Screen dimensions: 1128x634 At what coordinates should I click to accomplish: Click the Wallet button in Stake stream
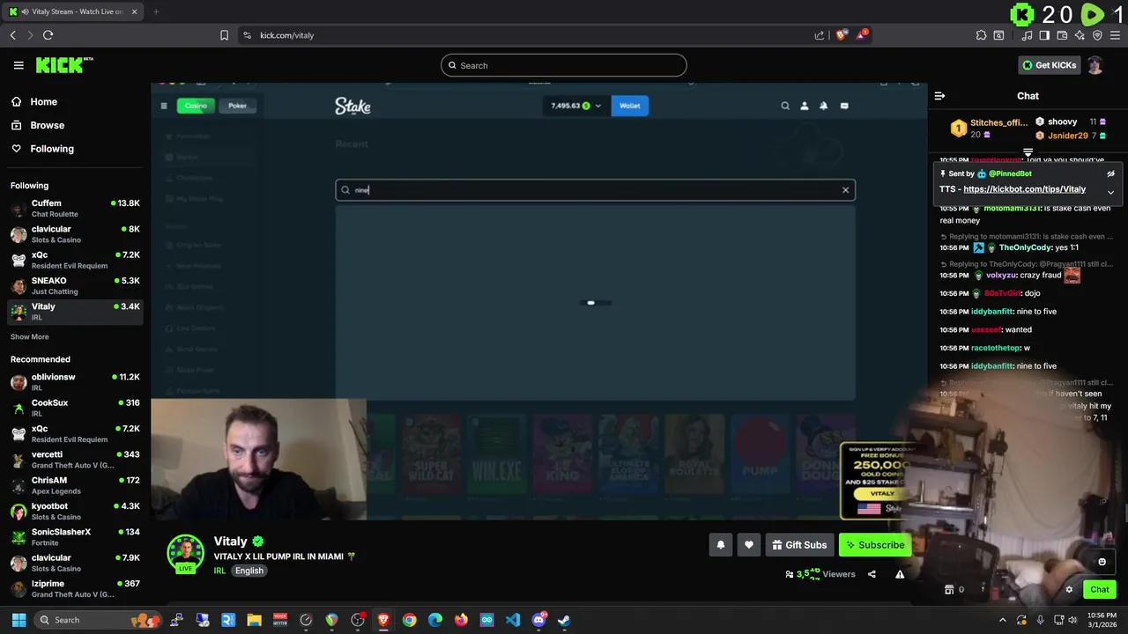point(630,106)
